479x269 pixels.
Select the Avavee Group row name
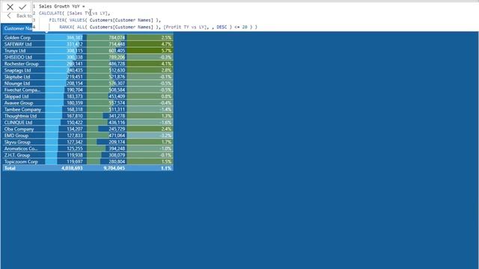(19, 103)
